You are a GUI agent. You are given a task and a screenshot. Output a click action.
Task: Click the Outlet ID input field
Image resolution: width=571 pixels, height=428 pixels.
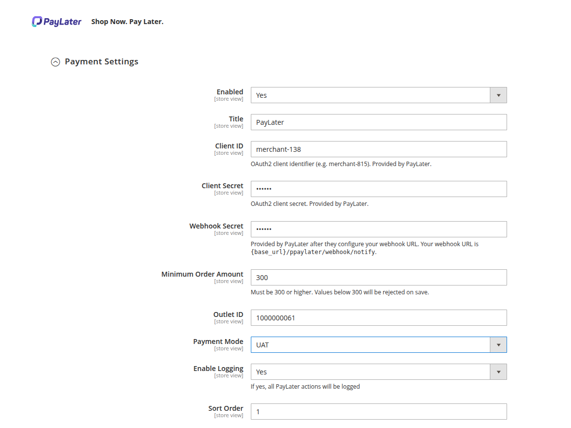click(x=379, y=318)
